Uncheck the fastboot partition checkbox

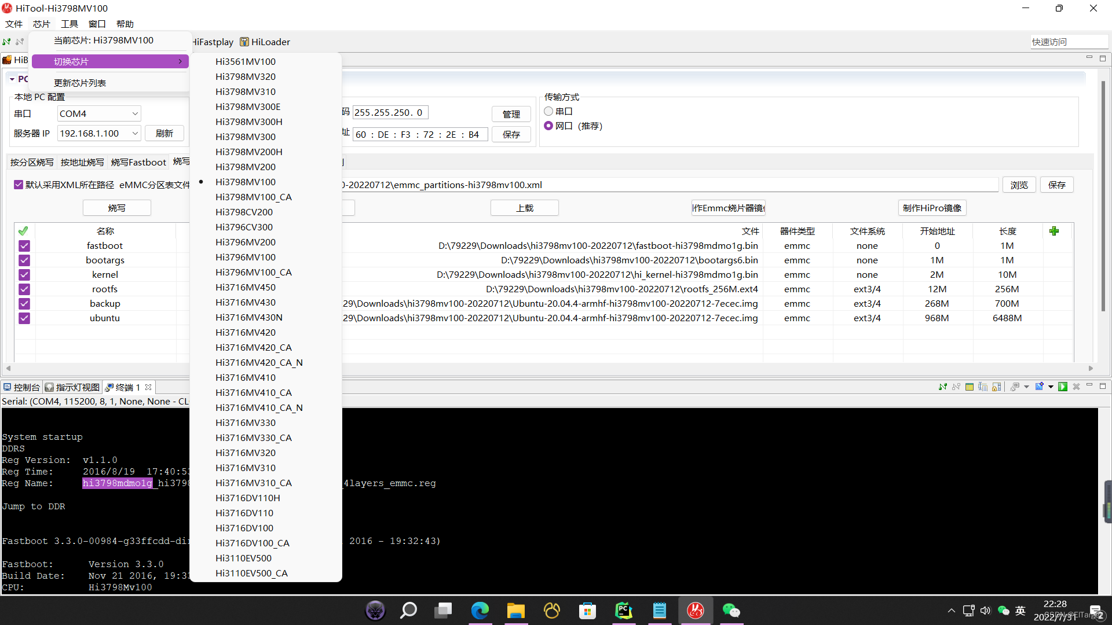(24, 245)
